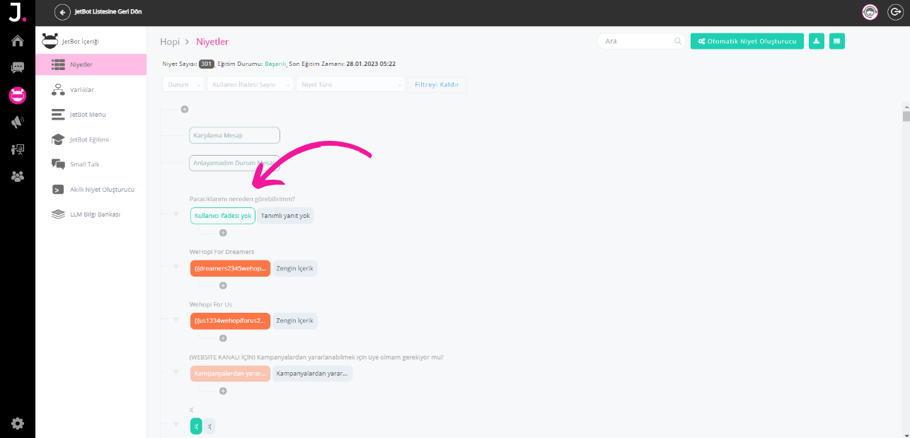Click Niyetler breadcrumb title
This screenshot has width=910, height=438.
coord(212,42)
